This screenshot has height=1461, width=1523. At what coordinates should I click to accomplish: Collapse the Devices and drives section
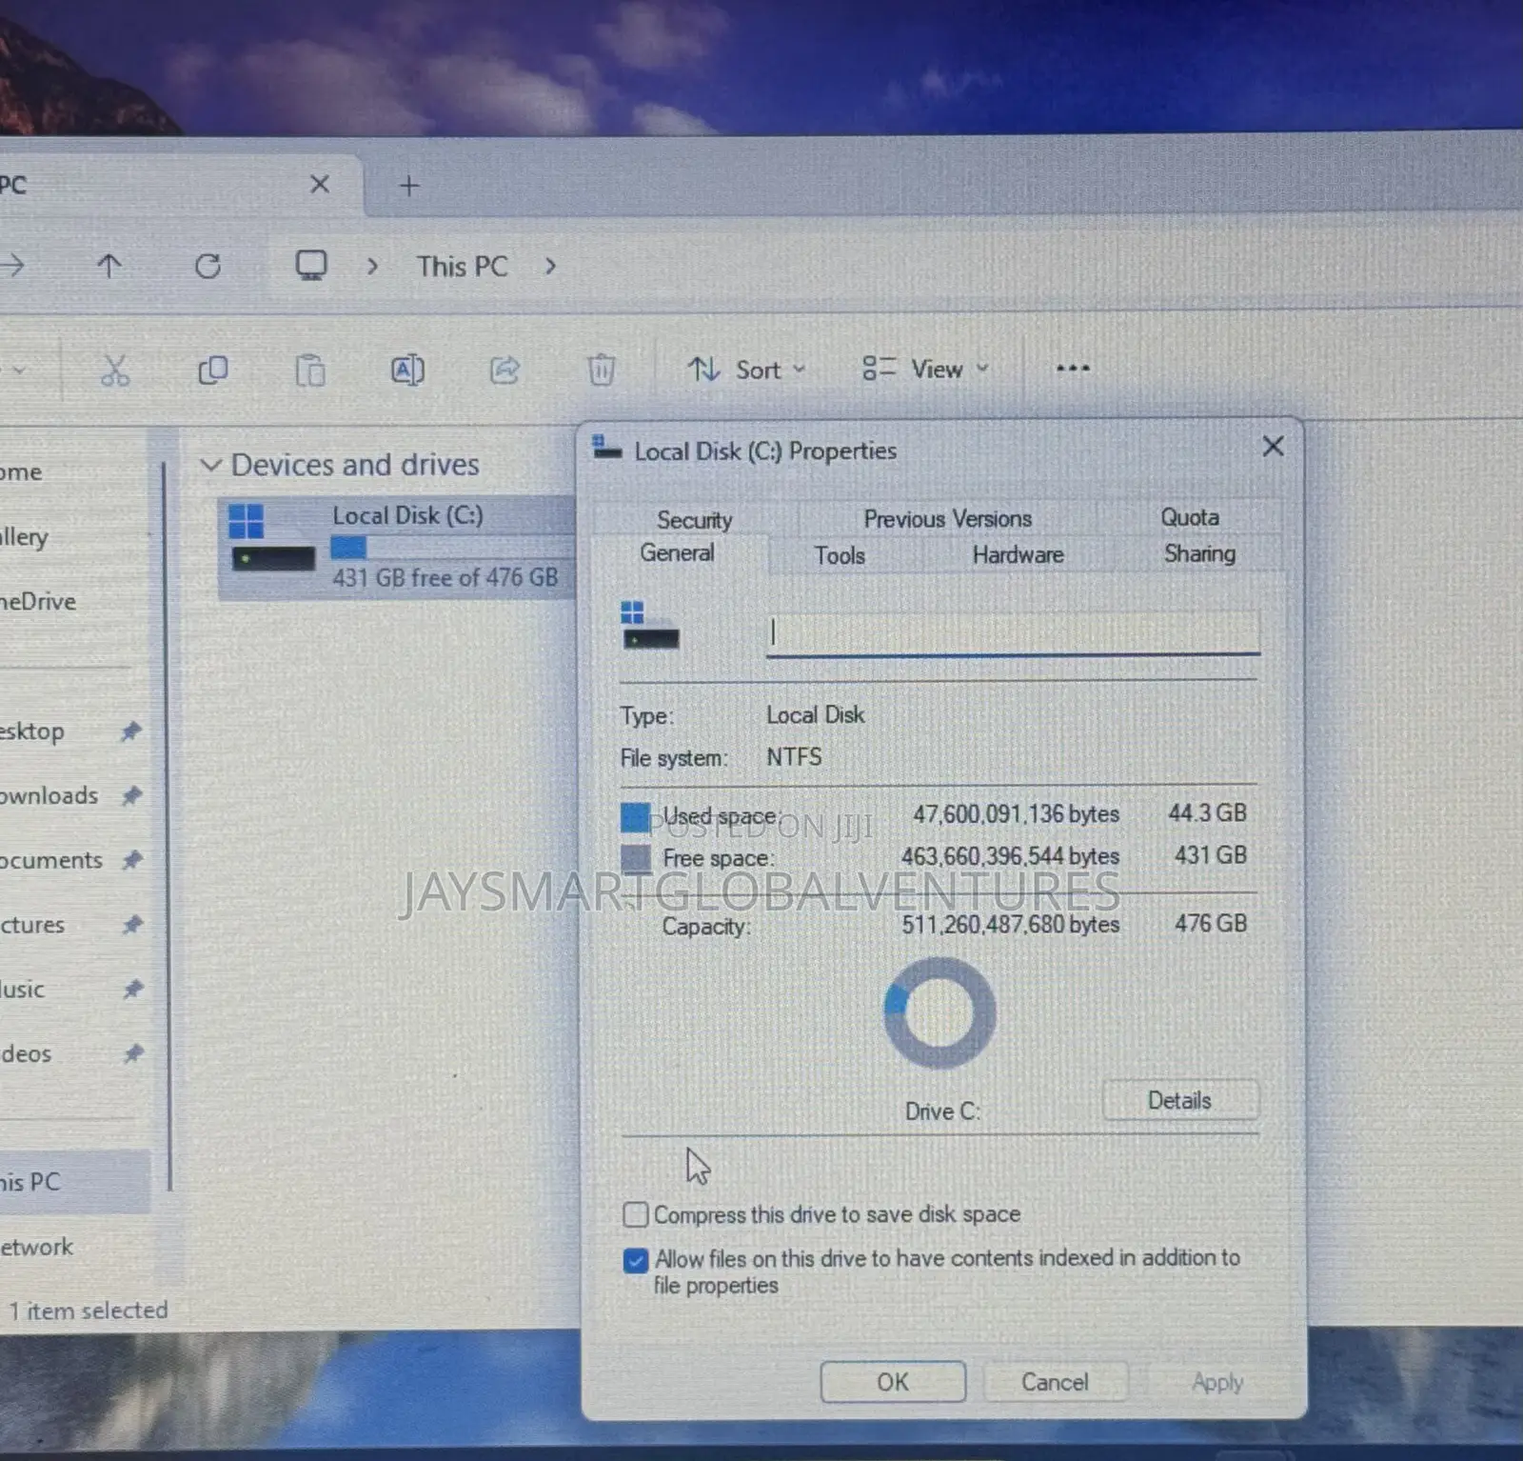click(x=211, y=465)
